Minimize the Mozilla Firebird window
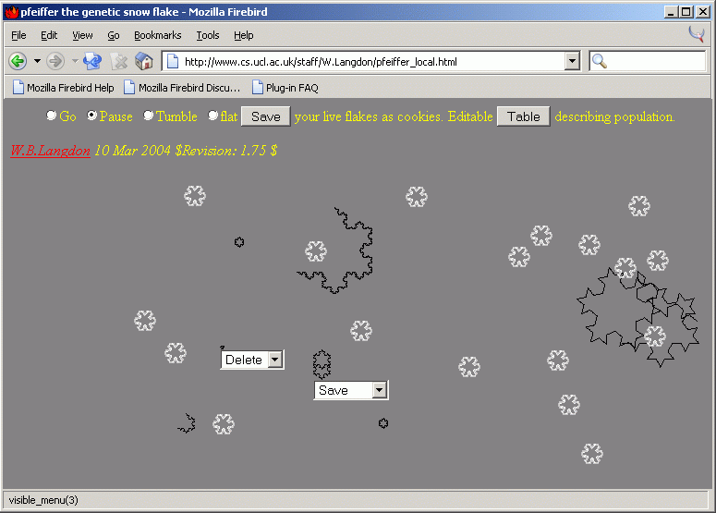The height and width of the screenshot is (513, 716). [671, 12]
